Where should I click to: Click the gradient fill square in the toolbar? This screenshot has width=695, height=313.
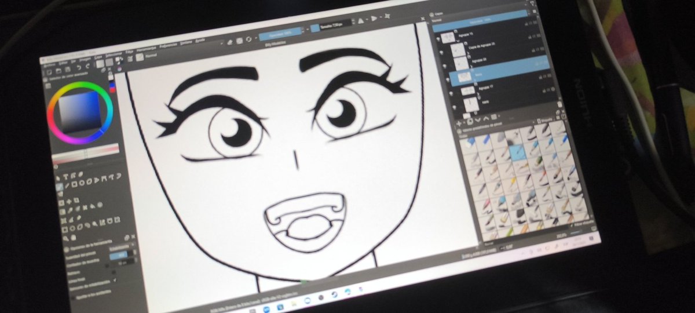(100, 64)
